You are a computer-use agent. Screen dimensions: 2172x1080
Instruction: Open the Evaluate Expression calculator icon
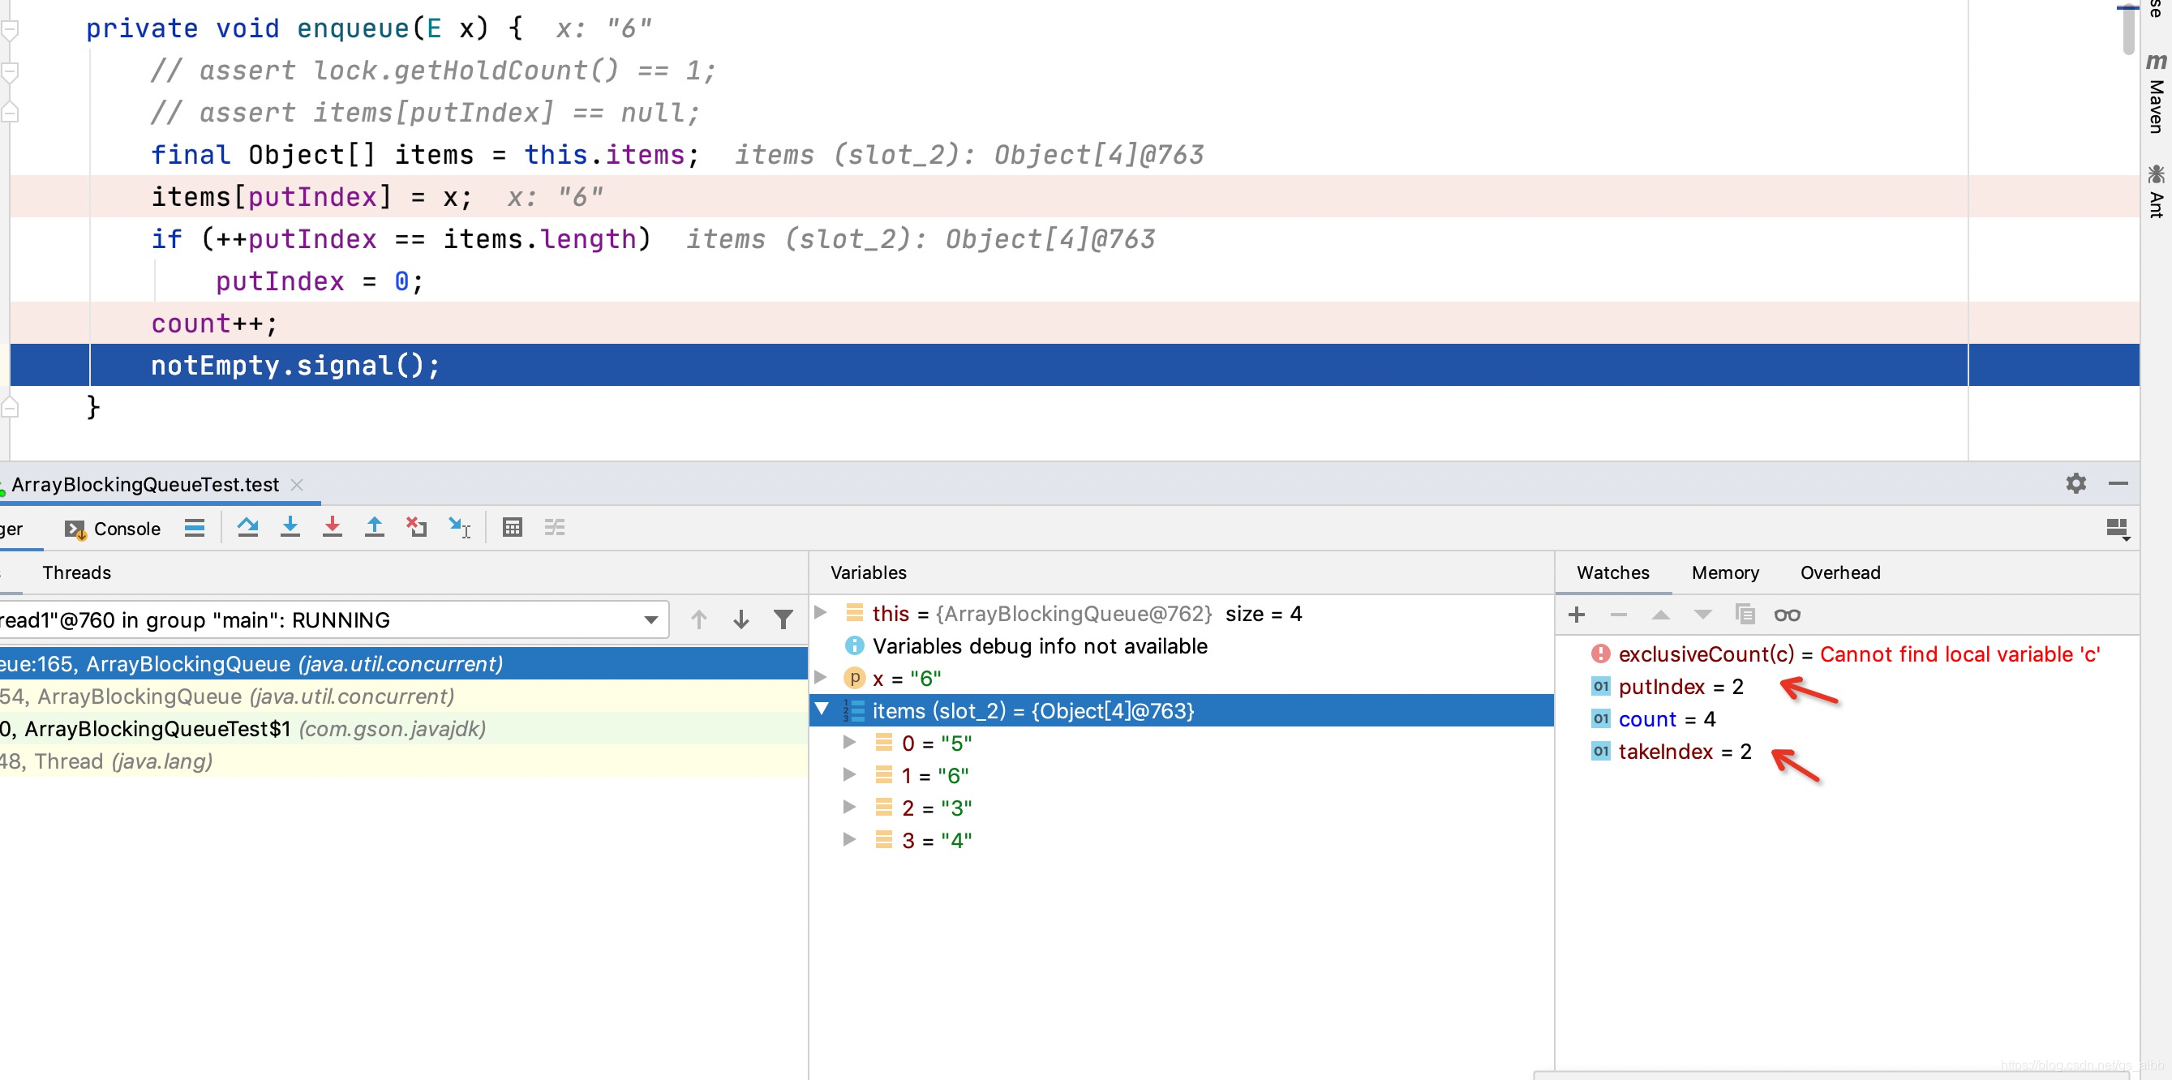[x=512, y=528]
